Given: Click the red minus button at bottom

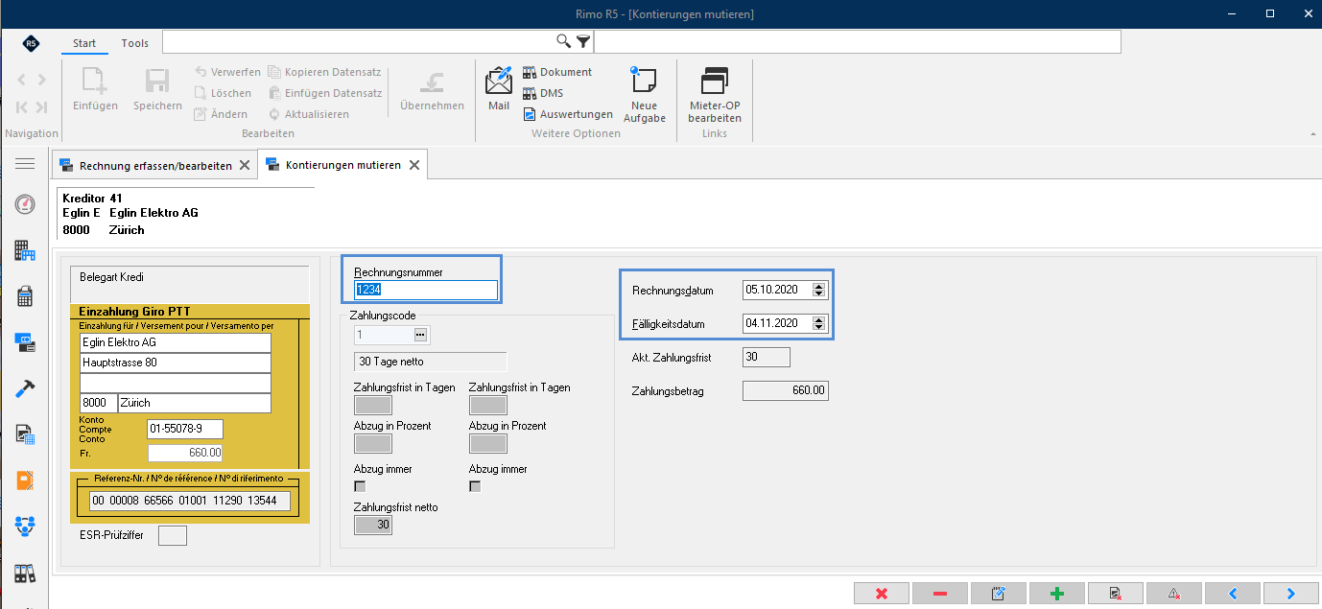Looking at the screenshot, I should coord(939,594).
